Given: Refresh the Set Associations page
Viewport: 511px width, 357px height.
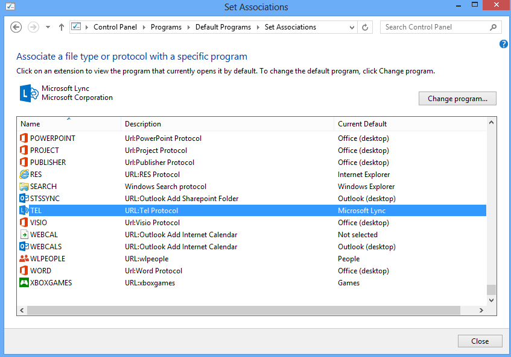Looking at the screenshot, I should [365, 27].
